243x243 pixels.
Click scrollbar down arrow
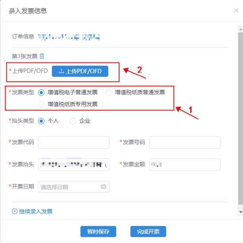241,212
